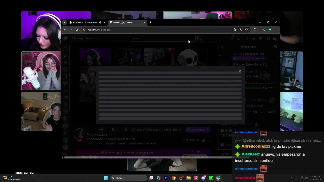Screen dimensions: 324x182
Task: Open the chat community users icon
Action: [275, 47]
